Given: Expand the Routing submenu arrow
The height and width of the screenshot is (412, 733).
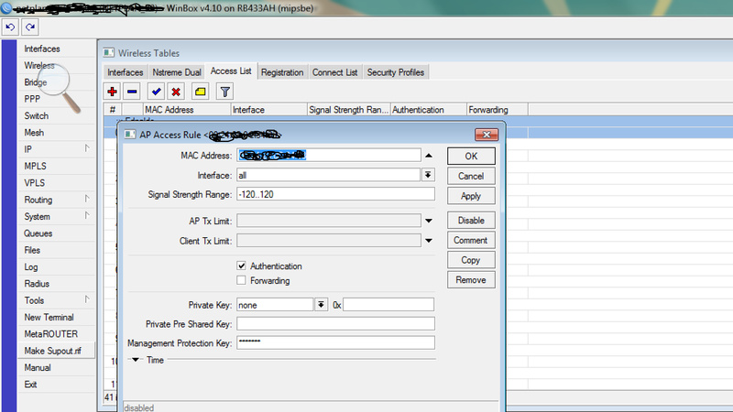Looking at the screenshot, I should click(87, 199).
